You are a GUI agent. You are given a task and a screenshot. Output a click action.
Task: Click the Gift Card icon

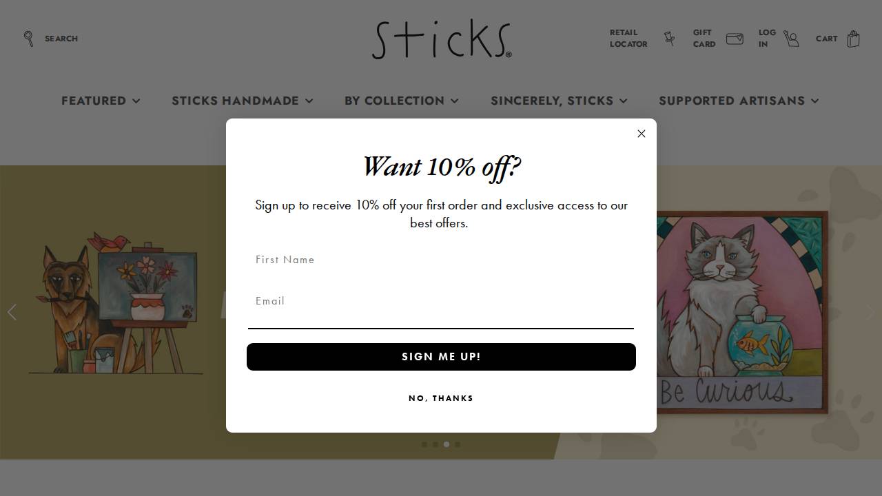coord(735,39)
